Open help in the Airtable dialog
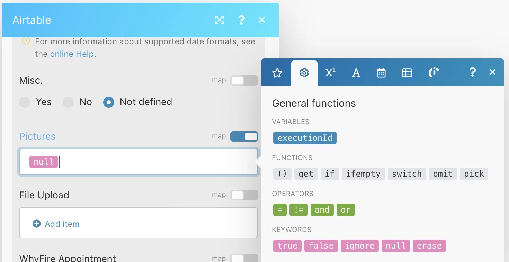 click(241, 20)
